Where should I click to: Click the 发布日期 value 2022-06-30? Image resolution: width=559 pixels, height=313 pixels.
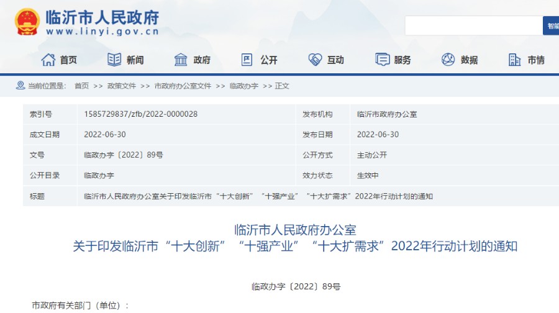378,134
